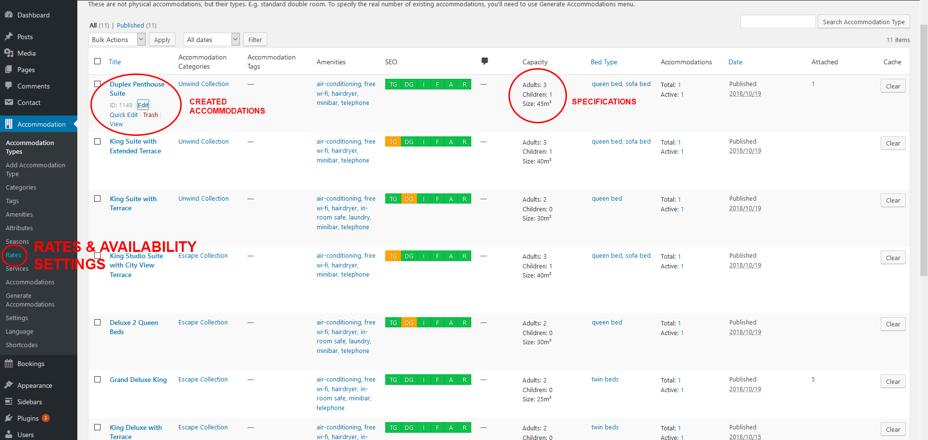Viewport: 928px width, 440px height.
Task: Click the Posts pin icon
Action: click(9, 36)
